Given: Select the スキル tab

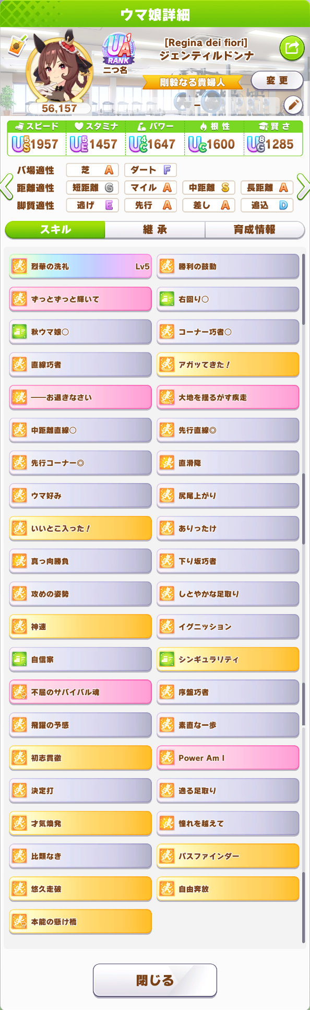Looking at the screenshot, I should click(x=55, y=230).
